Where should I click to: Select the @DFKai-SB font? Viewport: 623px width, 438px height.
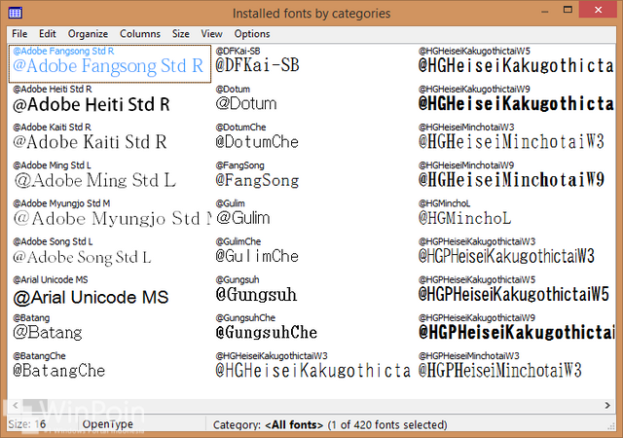(x=312, y=63)
